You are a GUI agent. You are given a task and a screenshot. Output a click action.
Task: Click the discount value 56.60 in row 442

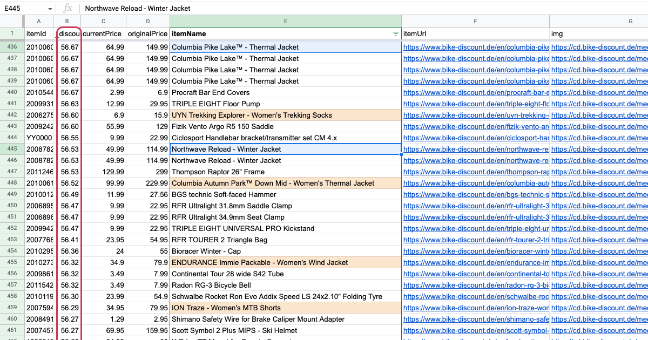(x=68, y=115)
